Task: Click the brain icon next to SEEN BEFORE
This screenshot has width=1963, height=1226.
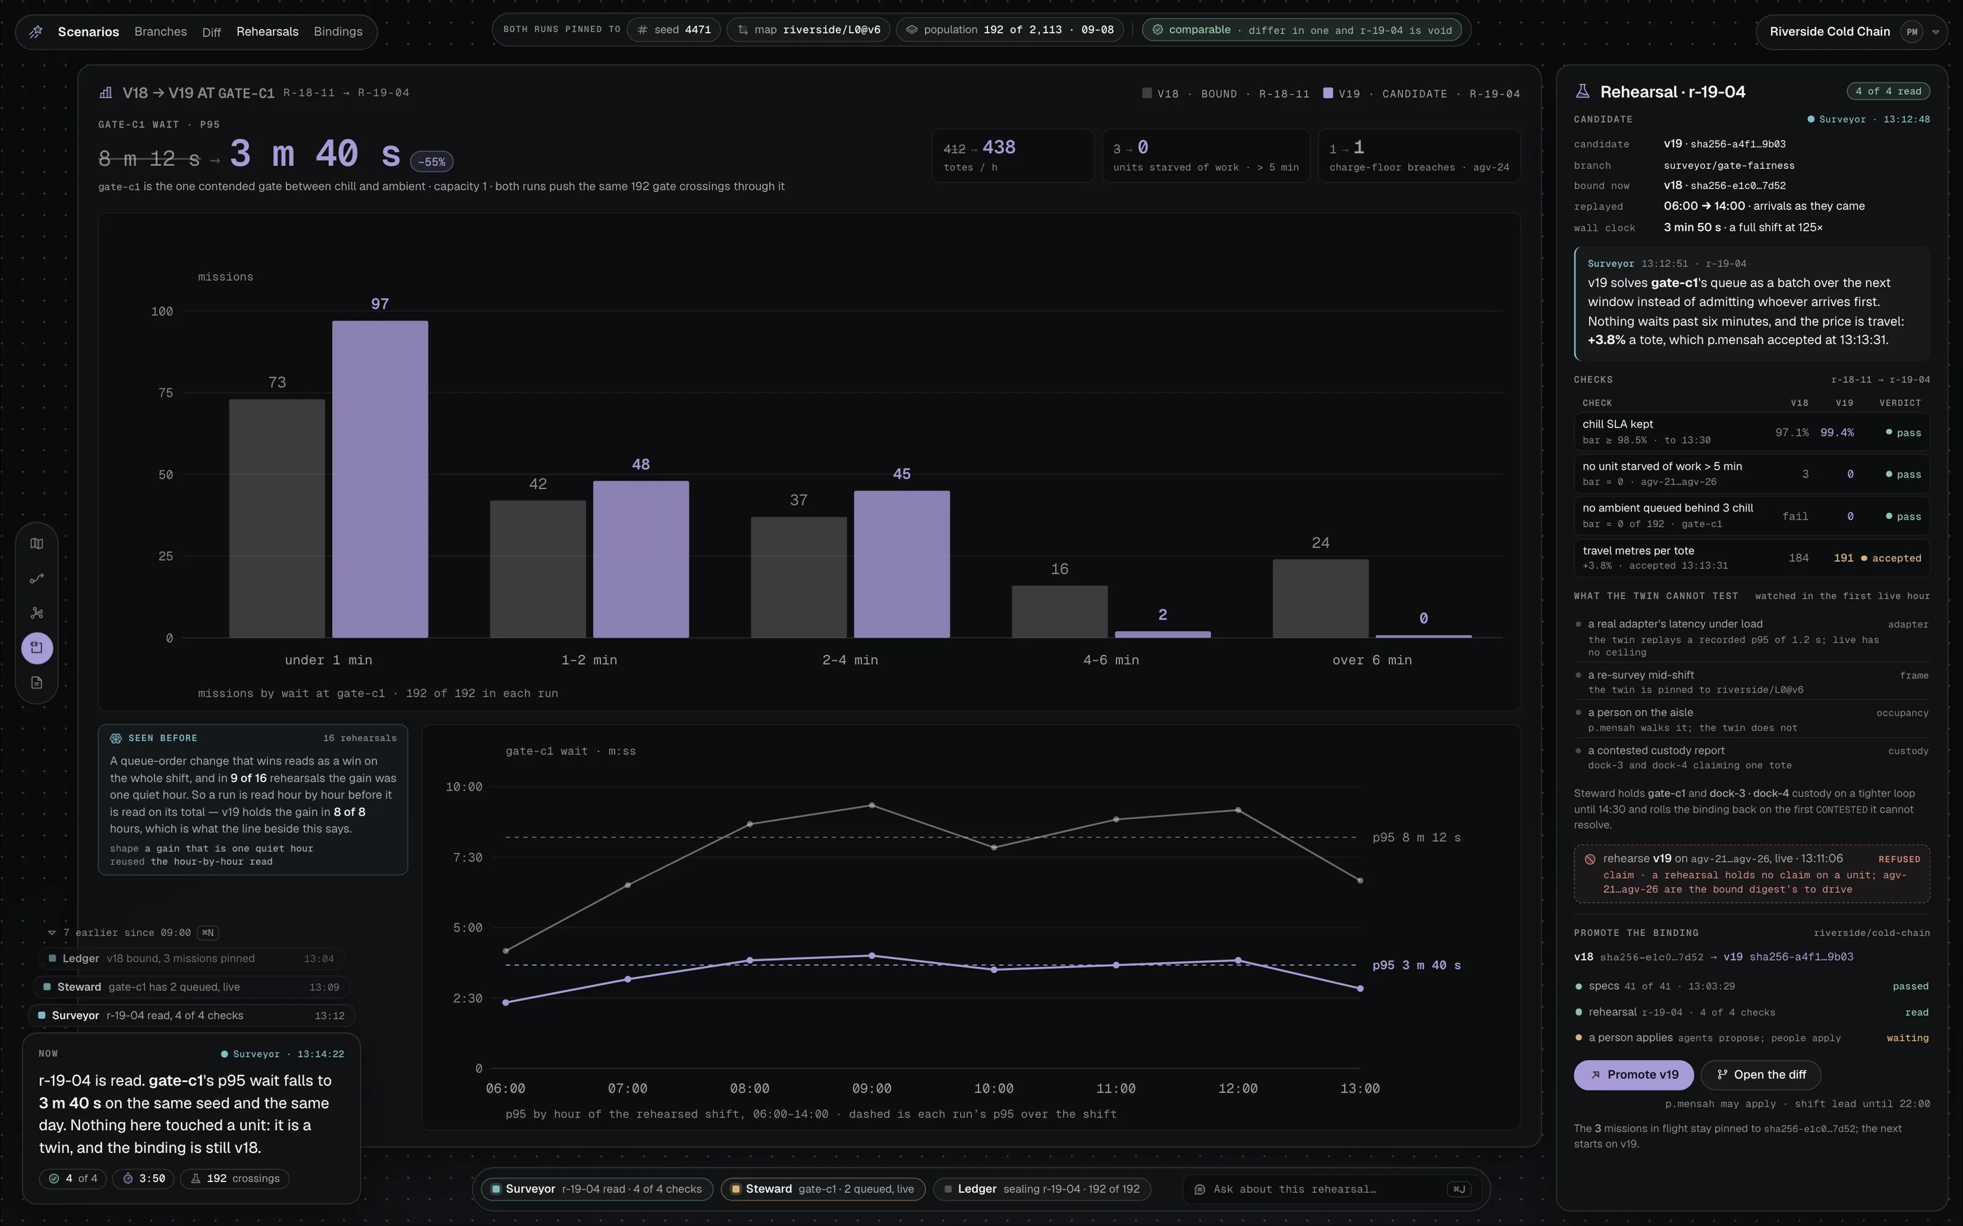Action: pos(115,738)
